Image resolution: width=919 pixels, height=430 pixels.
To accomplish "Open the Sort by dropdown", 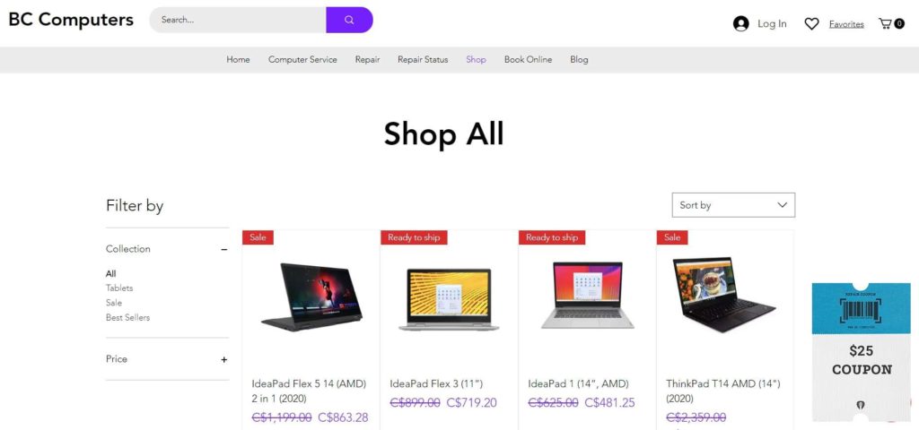I will (x=733, y=205).
